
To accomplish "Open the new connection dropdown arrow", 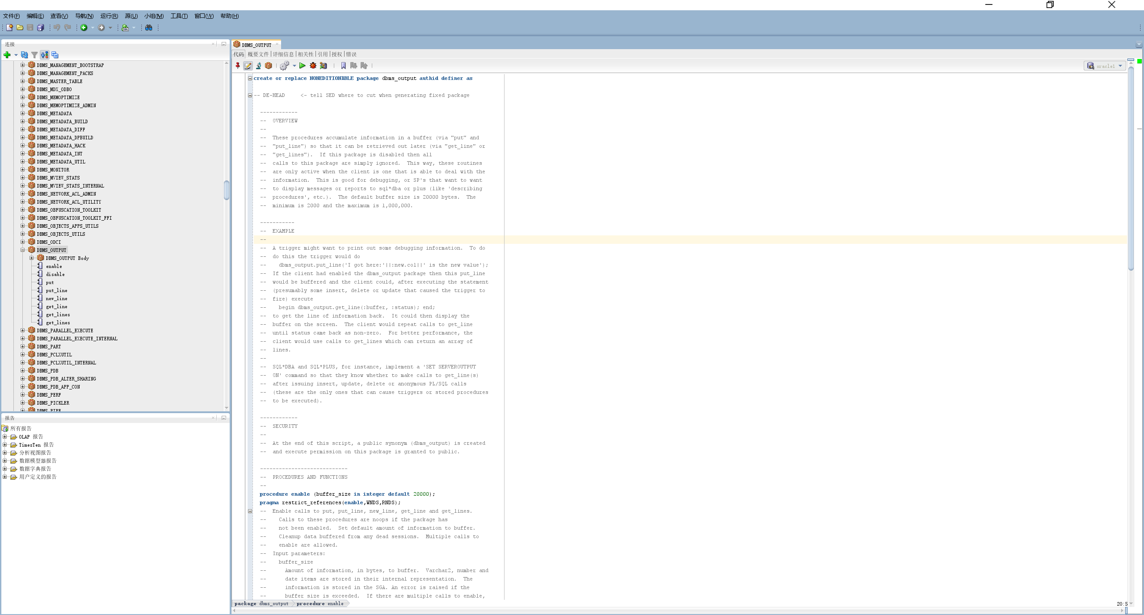I will click(x=16, y=55).
